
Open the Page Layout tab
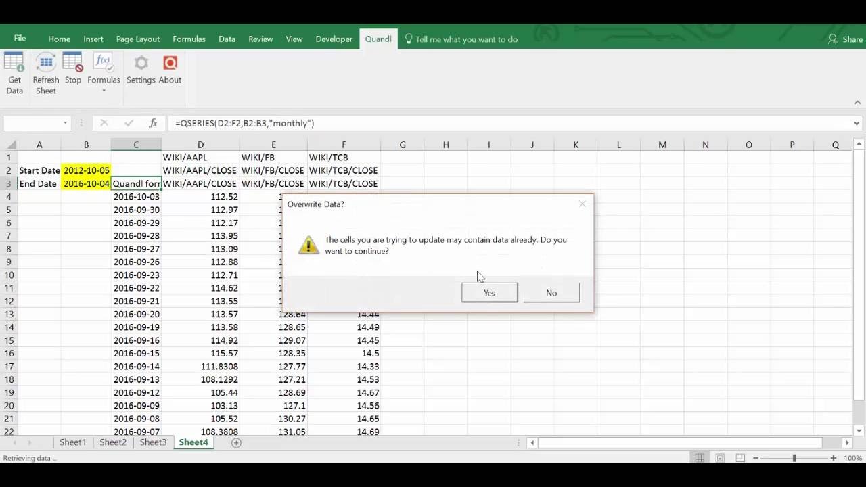(x=138, y=39)
